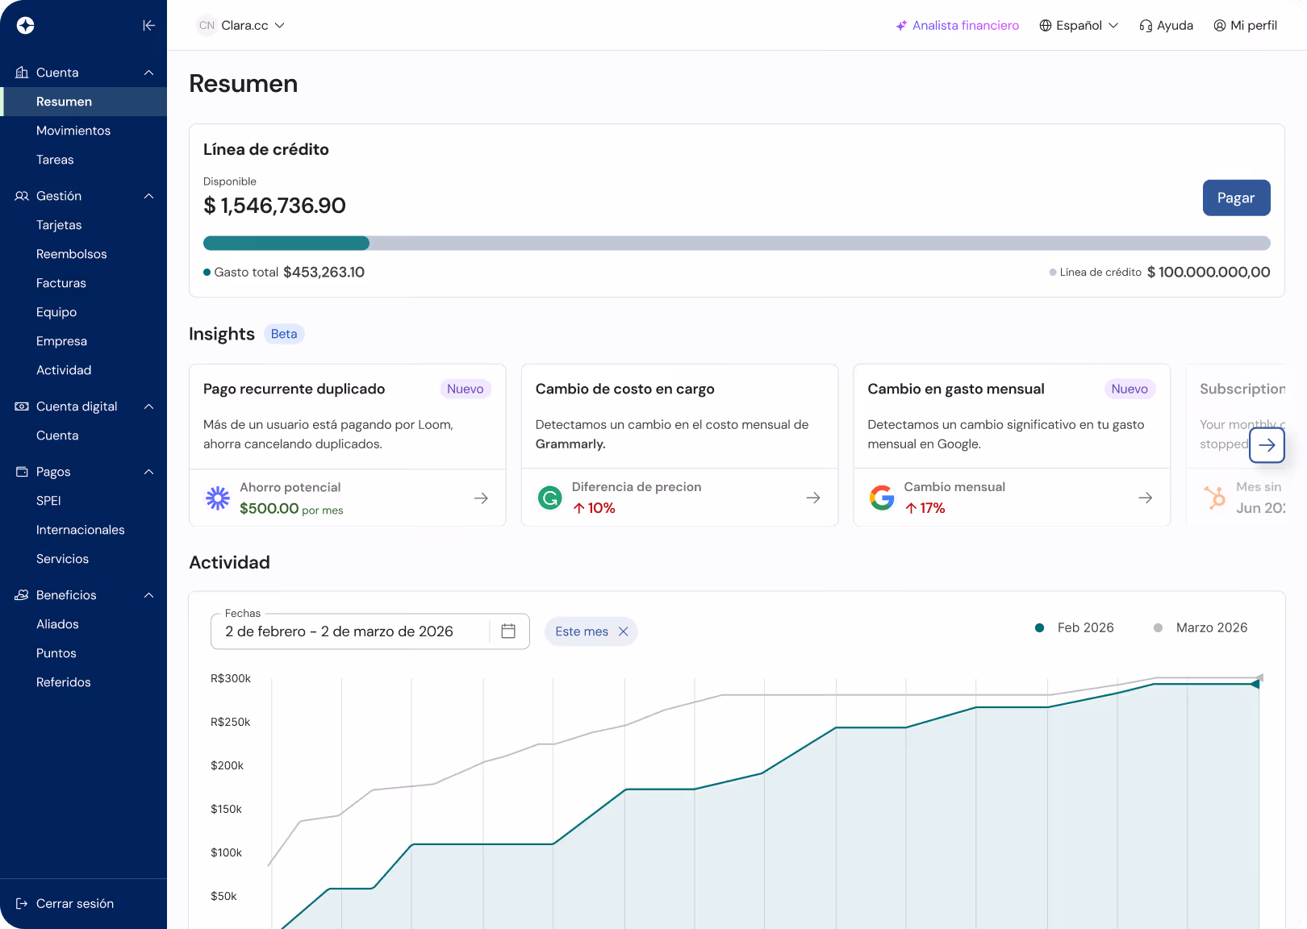Open the calendar icon in Fechas field
The image size is (1307, 929).
(508, 631)
